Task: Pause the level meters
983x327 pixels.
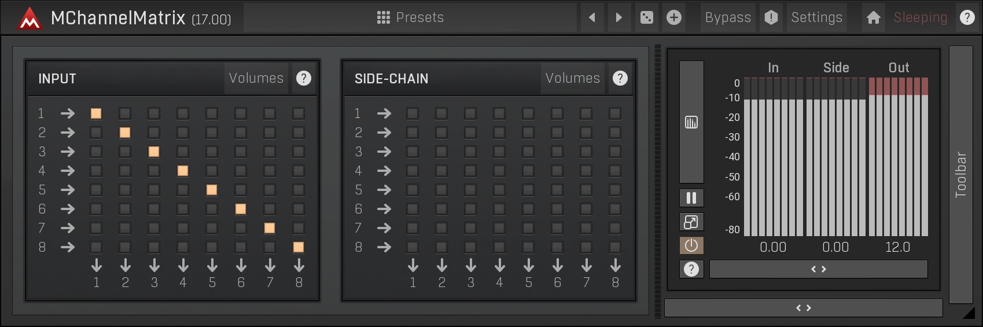Action: click(x=691, y=198)
